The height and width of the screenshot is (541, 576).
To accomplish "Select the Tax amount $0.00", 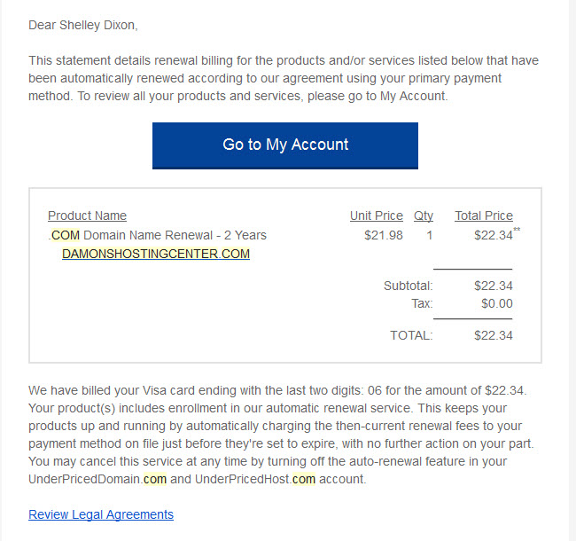I will 497,303.
